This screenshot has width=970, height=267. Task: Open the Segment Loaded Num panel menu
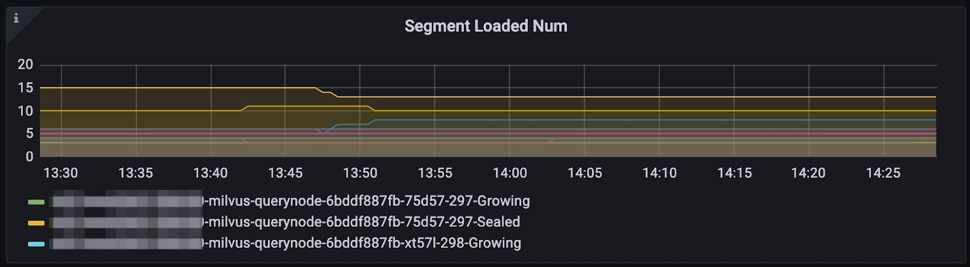click(x=486, y=26)
